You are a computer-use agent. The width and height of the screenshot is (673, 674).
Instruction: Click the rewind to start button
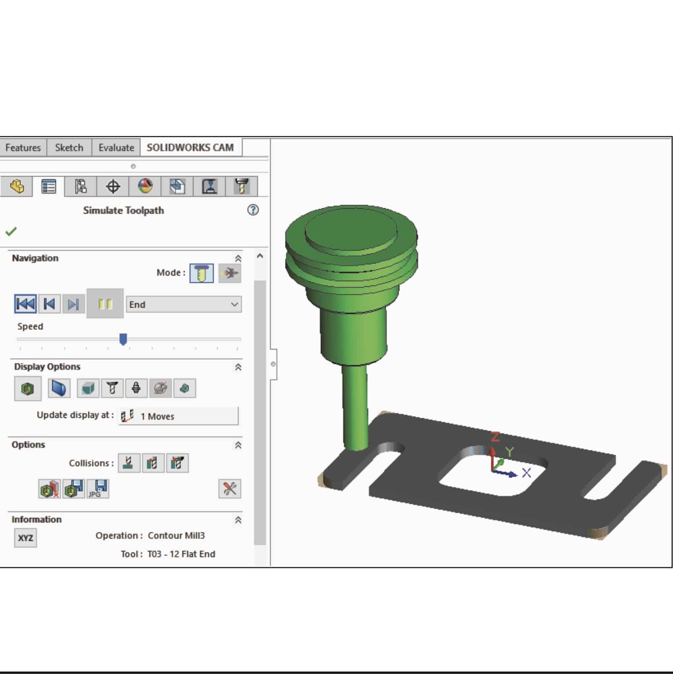25,304
